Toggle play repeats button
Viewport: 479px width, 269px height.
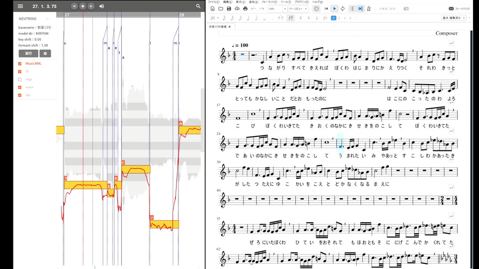point(352,9)
